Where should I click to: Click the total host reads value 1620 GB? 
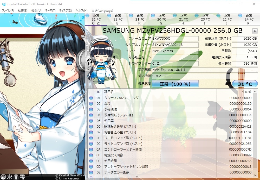245,39
